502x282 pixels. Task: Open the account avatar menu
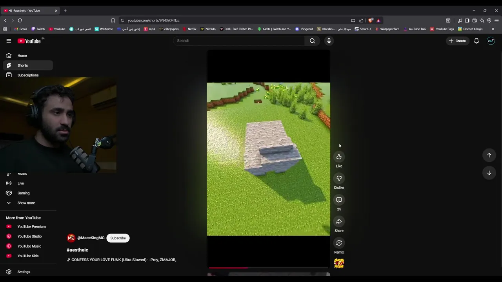491,41
